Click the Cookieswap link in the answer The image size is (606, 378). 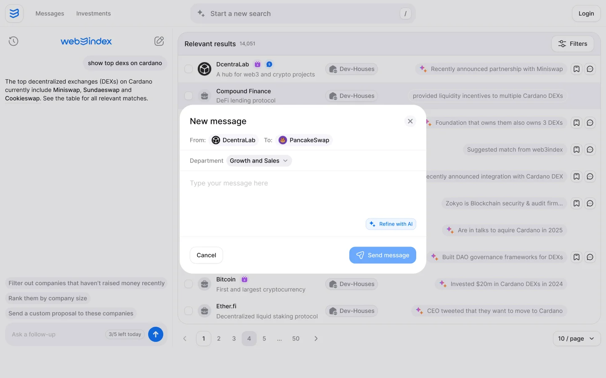(x=23, y=98)
